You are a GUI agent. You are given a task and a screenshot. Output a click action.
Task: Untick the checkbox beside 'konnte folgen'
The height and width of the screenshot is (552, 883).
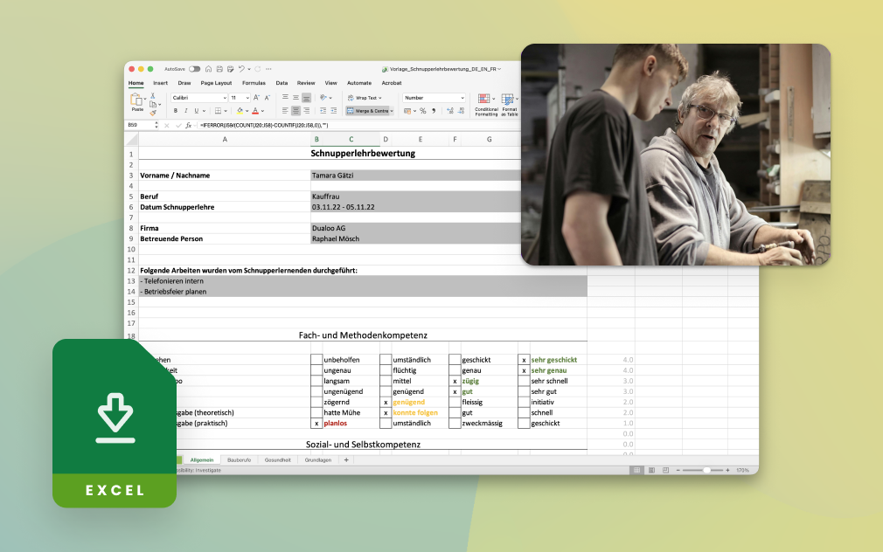coord(386,412)
